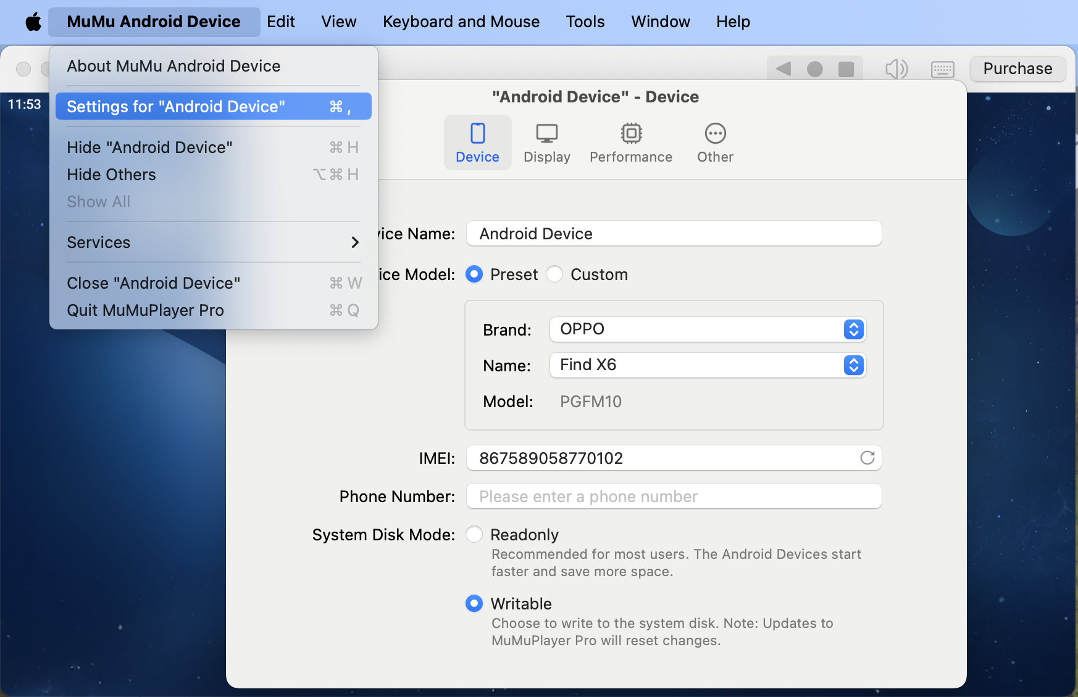Open the Name dropdown showing Find X6

pyautogui.click(x=708, y=365)
